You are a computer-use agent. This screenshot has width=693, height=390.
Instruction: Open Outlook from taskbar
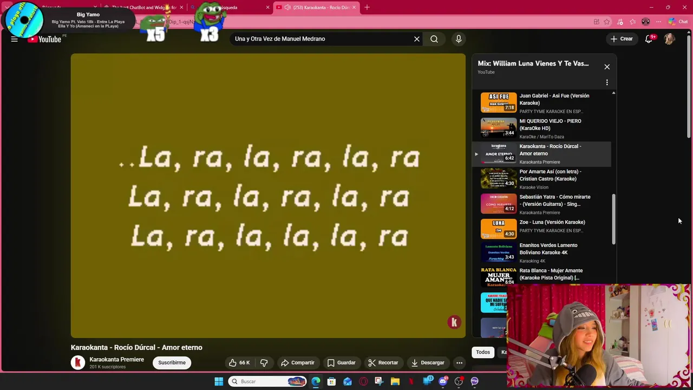tap(348, 381)
